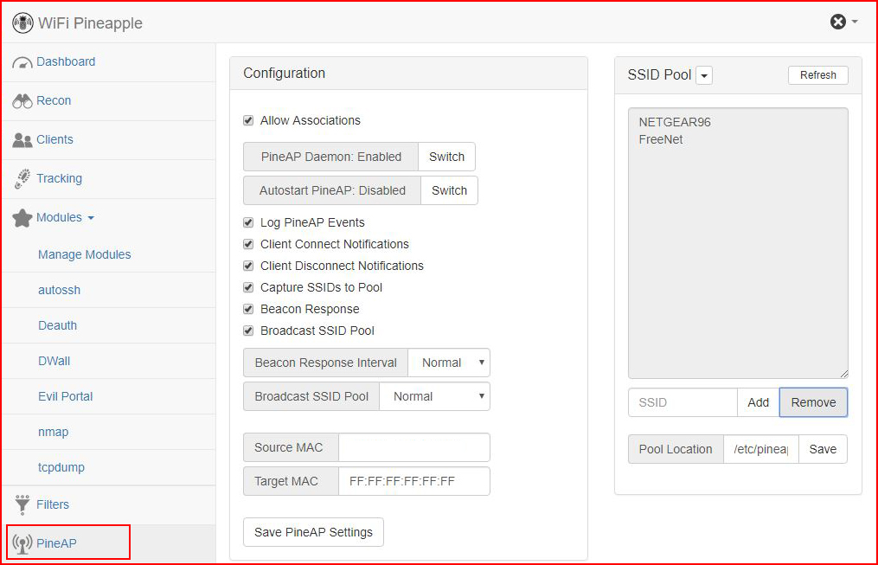Click the WiFi Pineapple title text
Screen dimensions: 878x565
click(x=90, y=23)
